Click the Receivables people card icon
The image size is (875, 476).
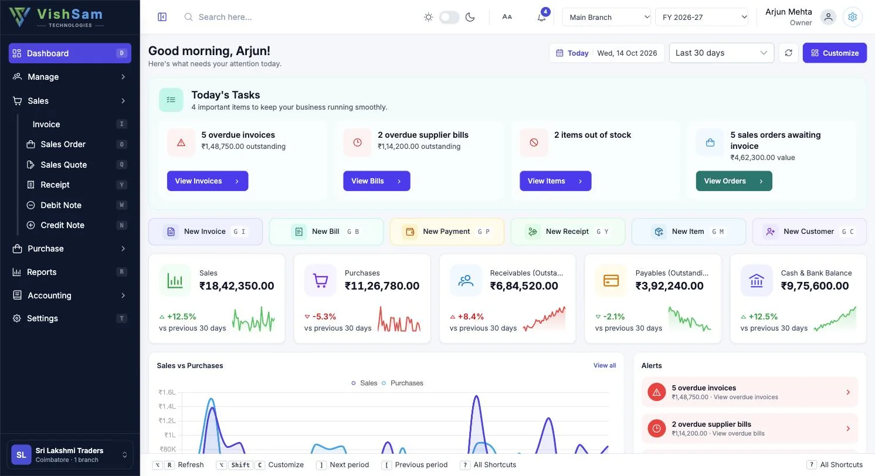[466, 280]
